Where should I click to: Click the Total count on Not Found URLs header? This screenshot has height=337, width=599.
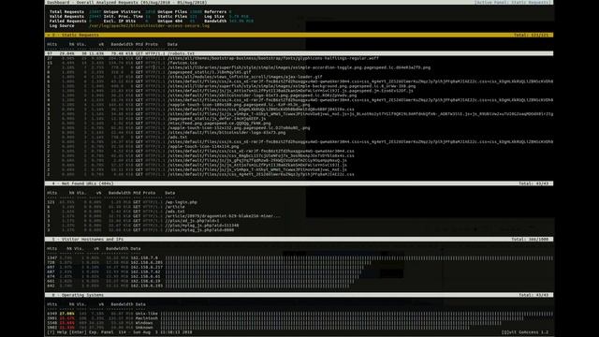[x=533, y=183]
